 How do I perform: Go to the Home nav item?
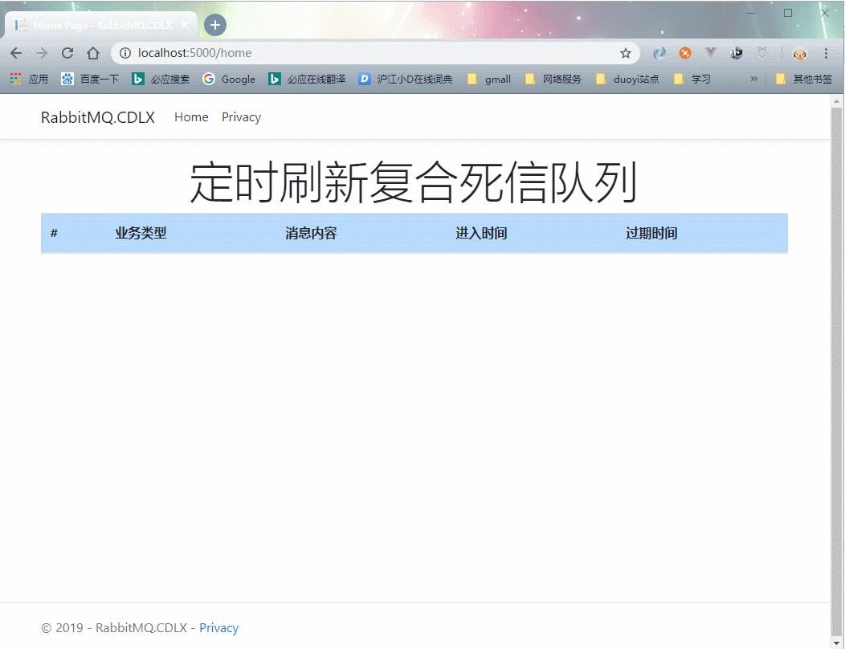tap(191, 117)
